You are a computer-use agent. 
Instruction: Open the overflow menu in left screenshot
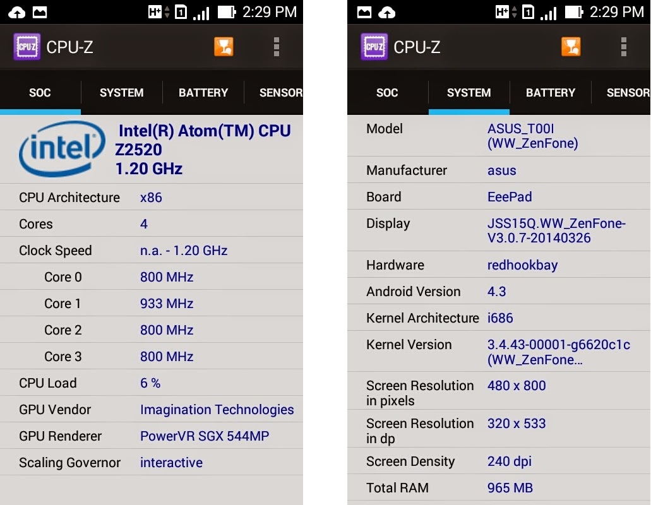[277, 47]
